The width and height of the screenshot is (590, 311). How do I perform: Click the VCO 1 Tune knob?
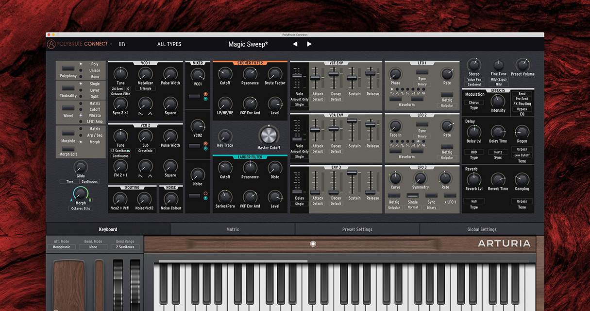[120, 73]
